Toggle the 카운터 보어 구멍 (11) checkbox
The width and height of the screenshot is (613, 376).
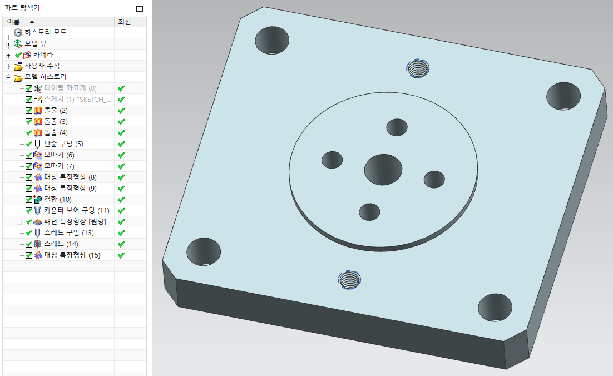(x=28, y=211)
